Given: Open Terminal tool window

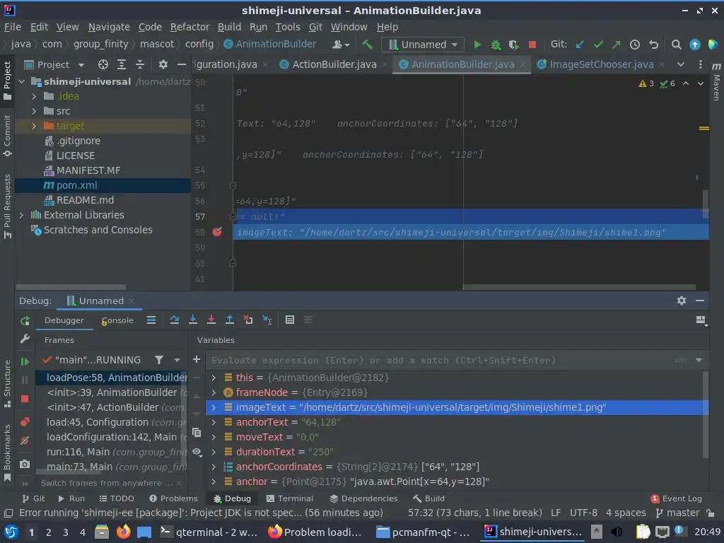Looking at the screenshot, I should (290, 498).
